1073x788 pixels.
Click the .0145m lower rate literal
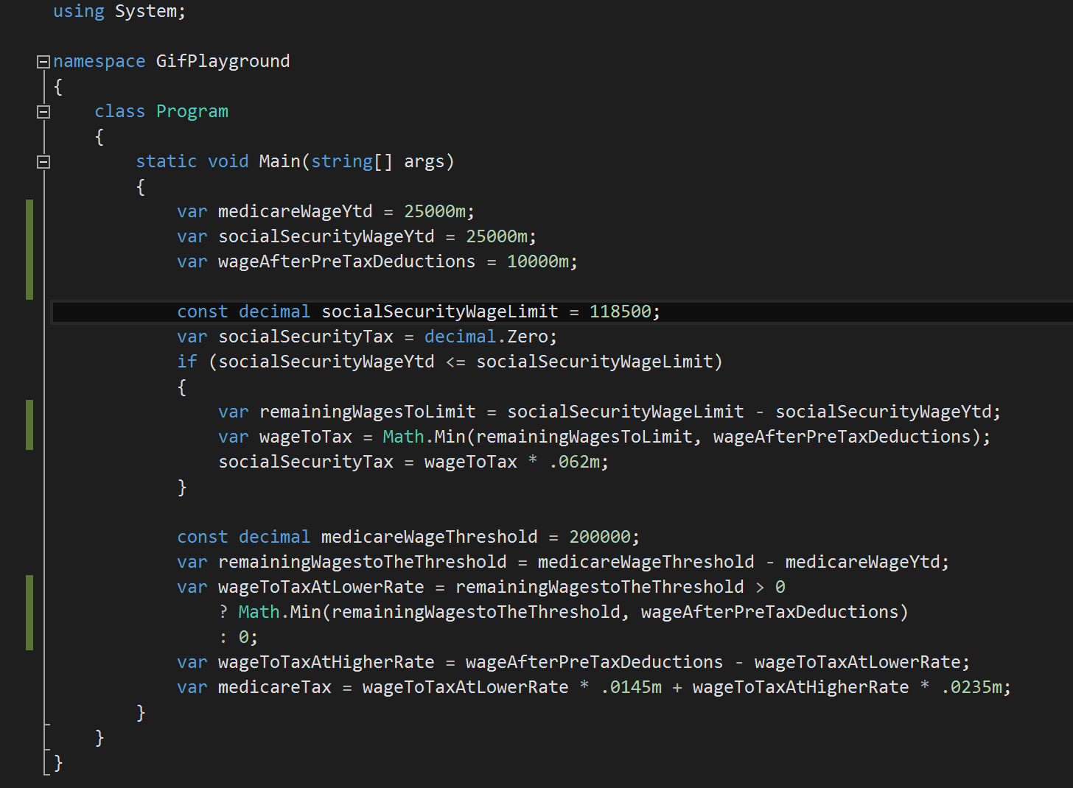click(x=631, y=687)
